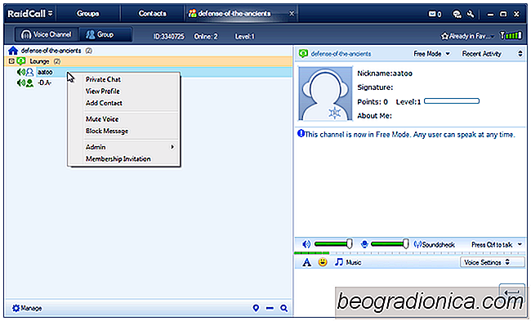
Task: Click the ID:3340725 label
Action: 168,36
